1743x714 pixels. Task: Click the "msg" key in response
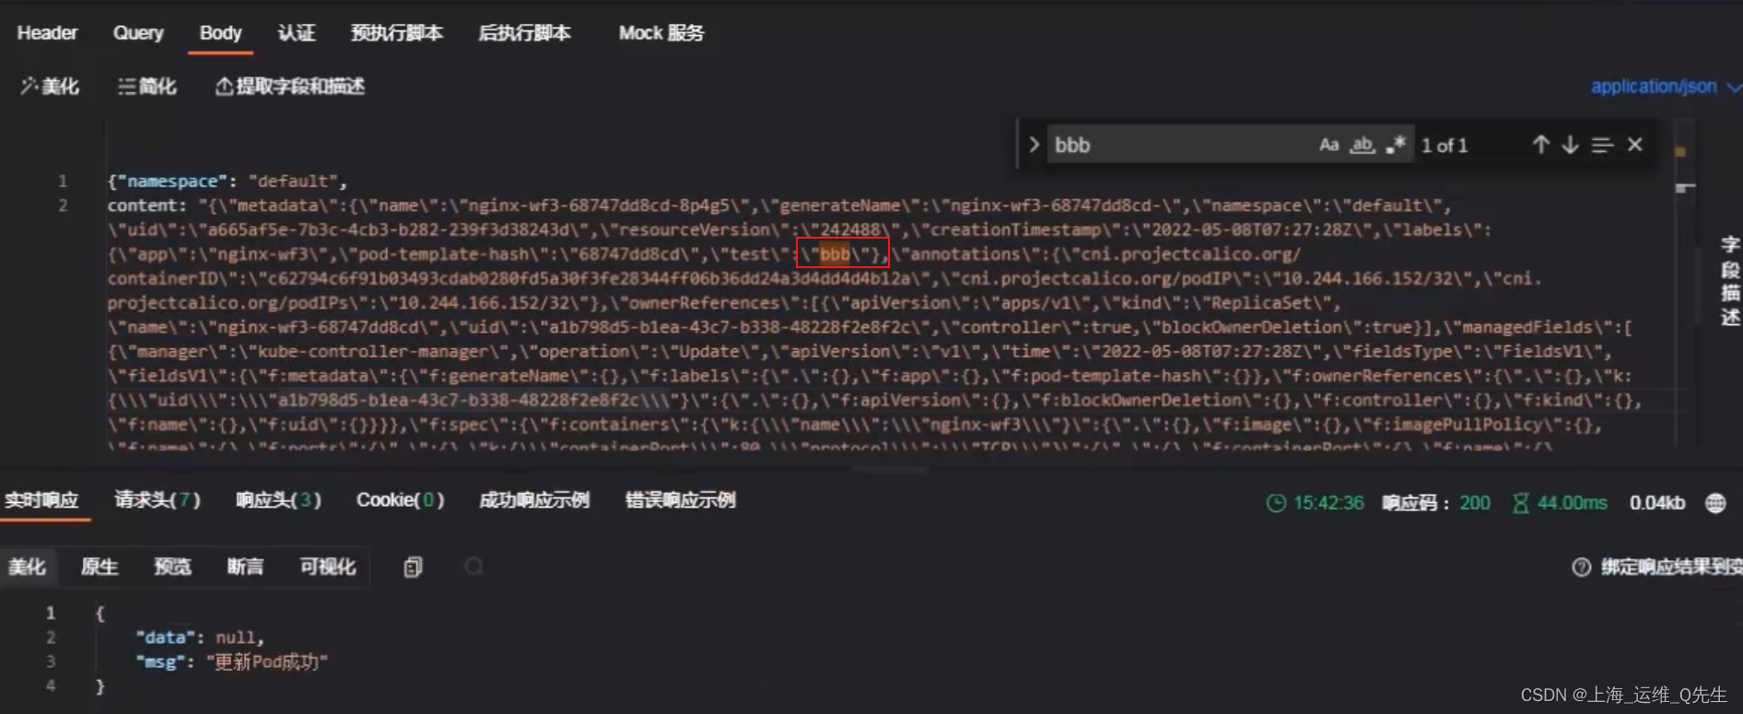coord(160,662)
